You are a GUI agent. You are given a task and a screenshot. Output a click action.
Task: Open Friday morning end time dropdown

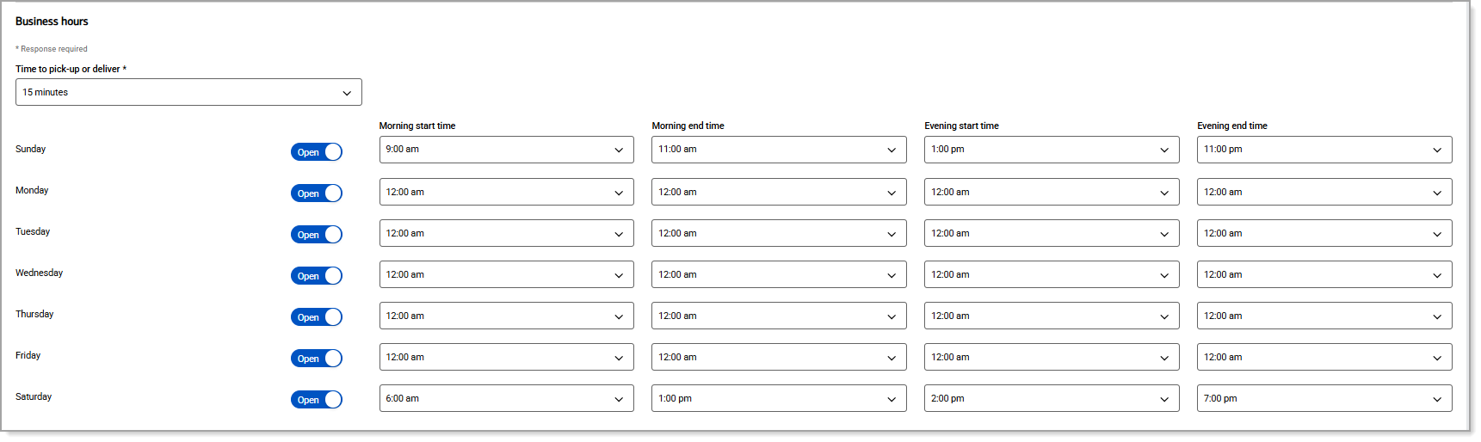pos(779,357)
